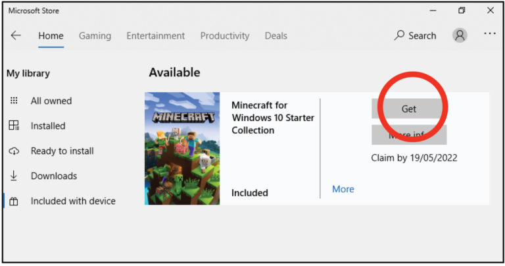Minimize the Microsoft Store window
The image size is (505, 266).
click(x=432, y=11)
